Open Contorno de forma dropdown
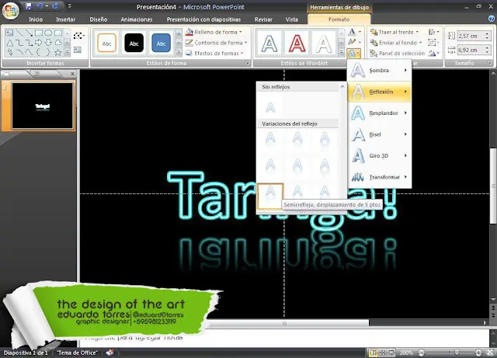497x358 pixels. point(217,43)
